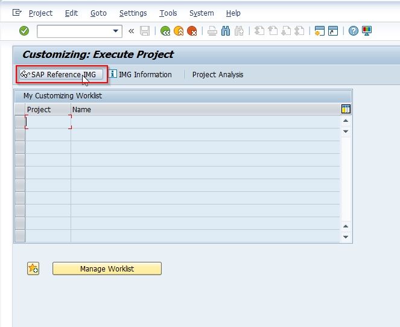Open the command field dropdown arrow
The image size is (400, 327).
(116, 31)
